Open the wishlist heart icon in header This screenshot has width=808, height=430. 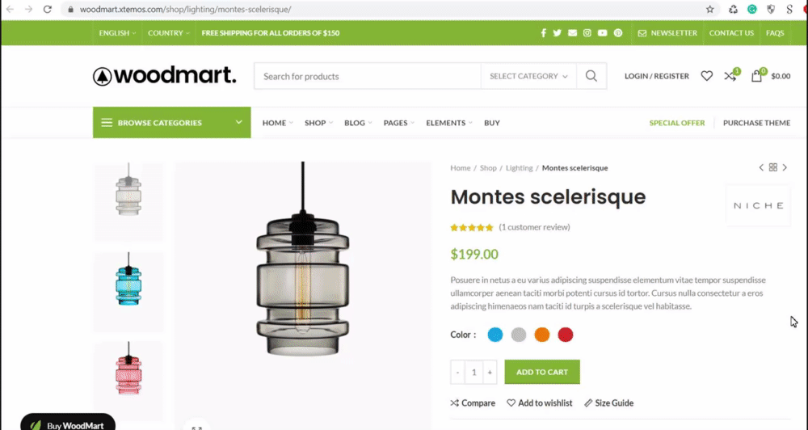point(706,76)
